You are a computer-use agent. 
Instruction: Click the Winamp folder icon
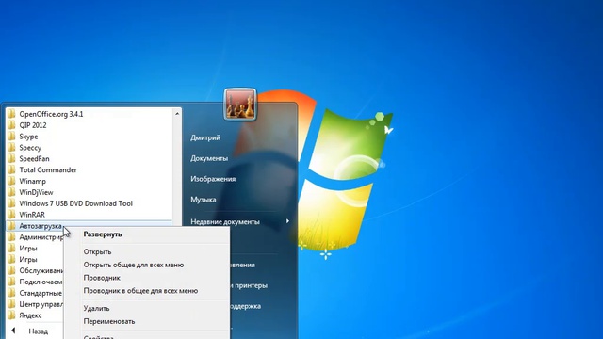[11, 181]
